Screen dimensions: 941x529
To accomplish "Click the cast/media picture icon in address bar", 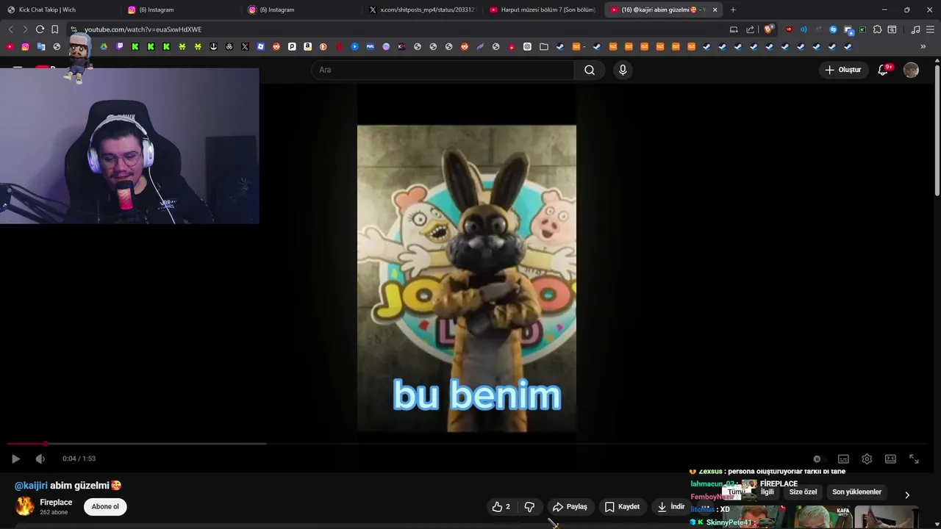I will pos(734,29).
